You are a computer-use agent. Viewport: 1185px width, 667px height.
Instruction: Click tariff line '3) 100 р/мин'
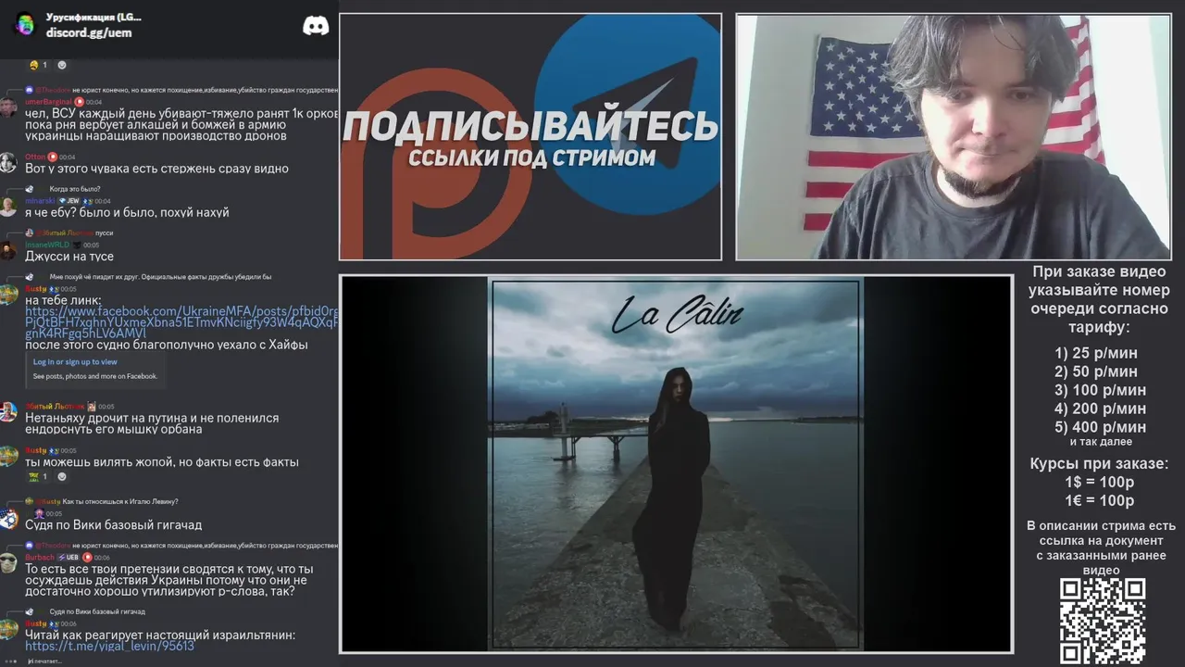[x=1100, y=390]
